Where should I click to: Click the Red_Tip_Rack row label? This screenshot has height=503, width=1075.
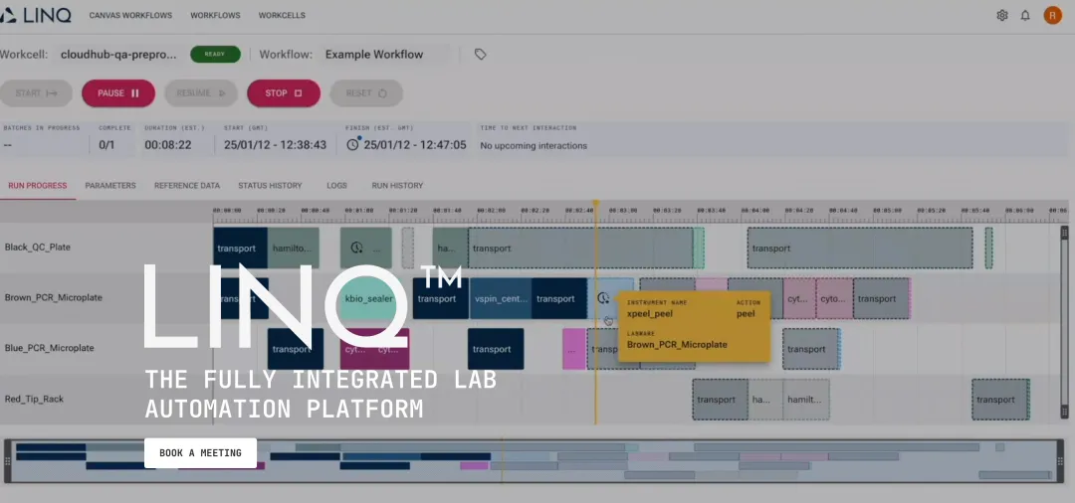(34, 399)
